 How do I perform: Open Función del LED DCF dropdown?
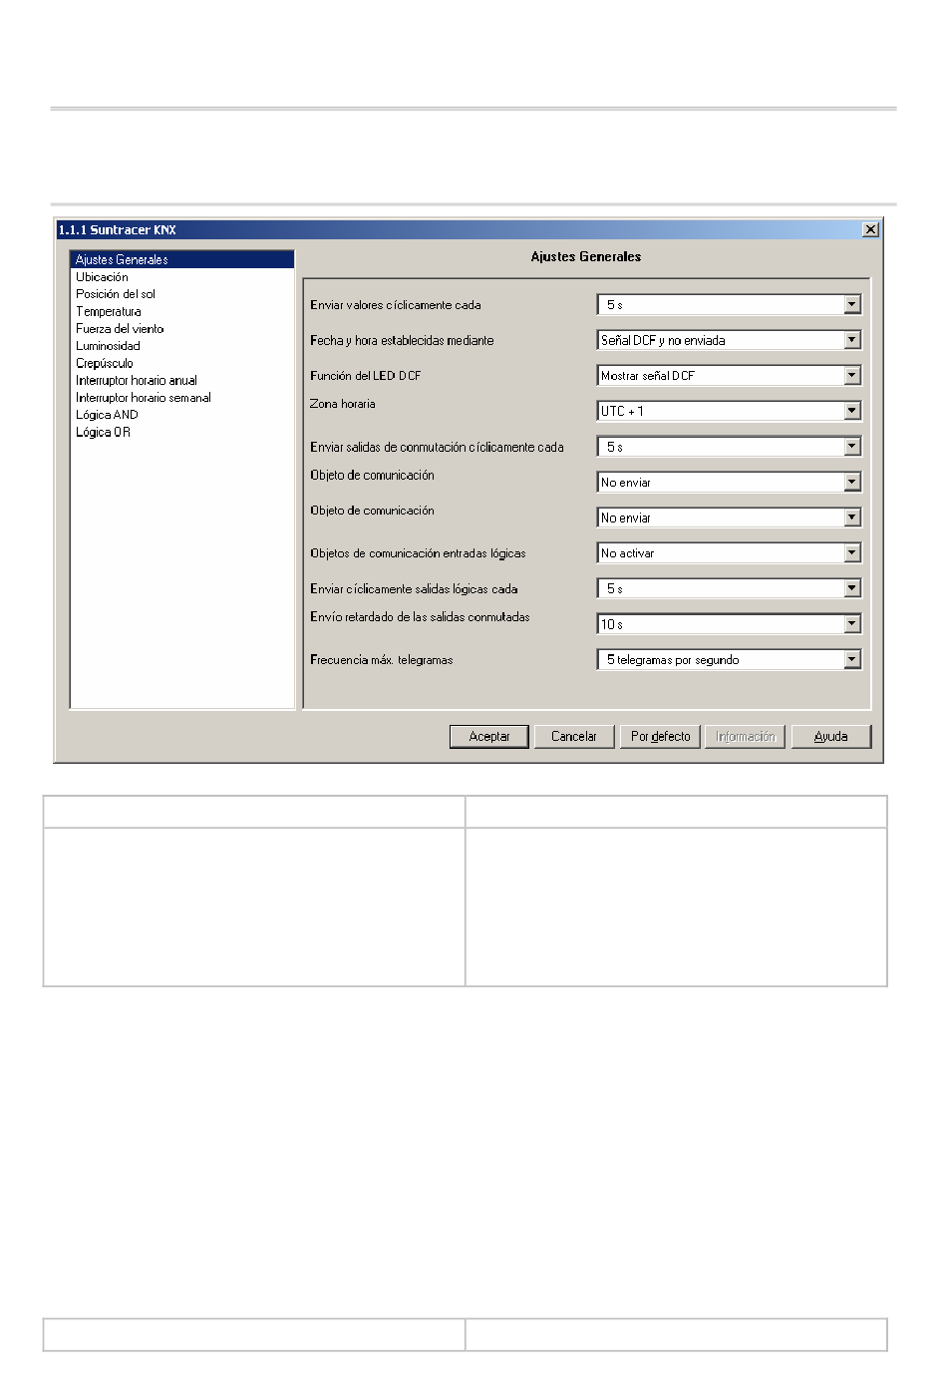point(851,375)
